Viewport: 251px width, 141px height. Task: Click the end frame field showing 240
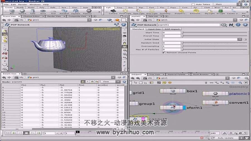(x=215, y=133)
